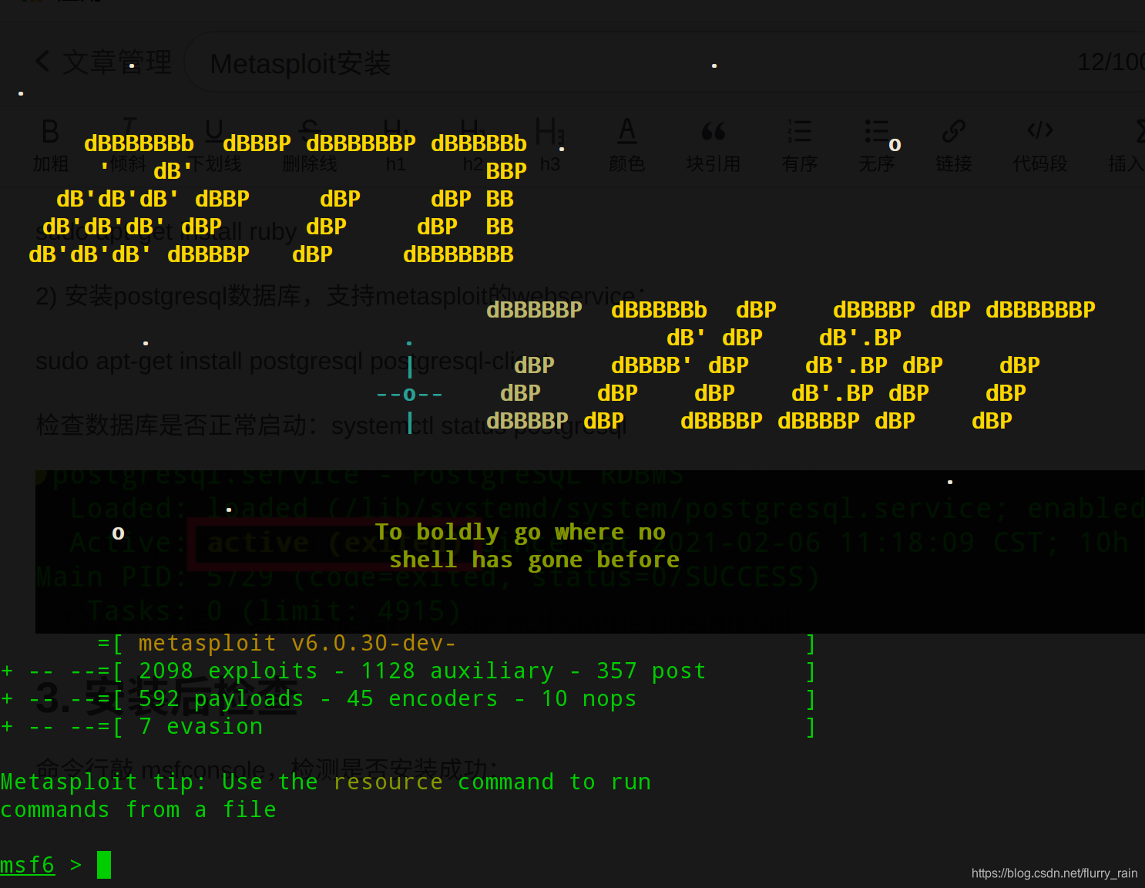Screen dimensions: 1145x888
Task: Set heading h1 in the editor toolbar
Action: tap(395, 144)
